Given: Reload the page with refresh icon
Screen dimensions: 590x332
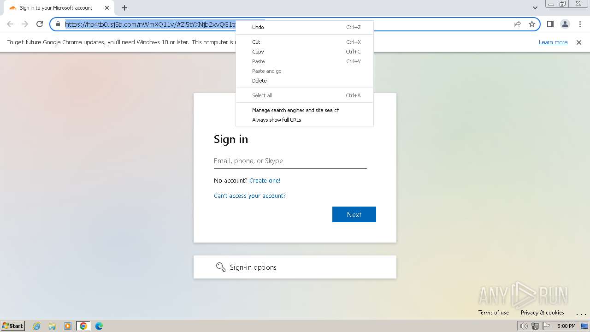Looking at the screenshot, I should coord(40,24).
